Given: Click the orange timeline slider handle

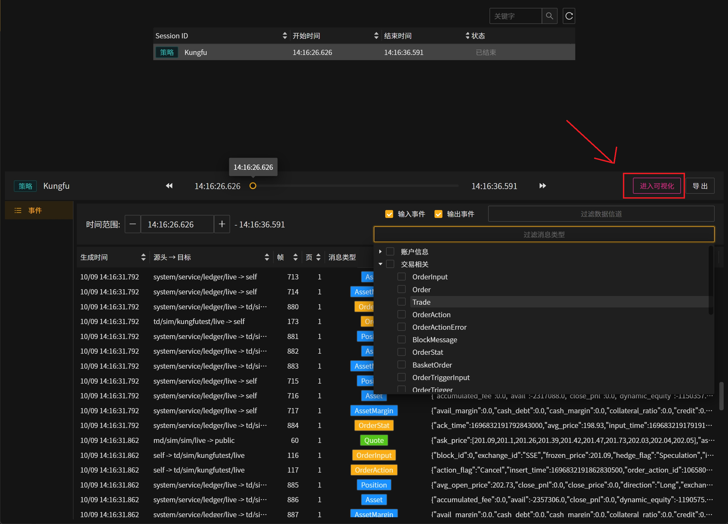Looking at the screenshot, I should click(253, 186).
